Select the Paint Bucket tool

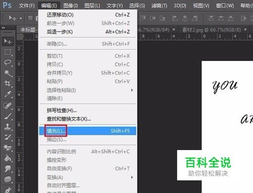[8, 158]
